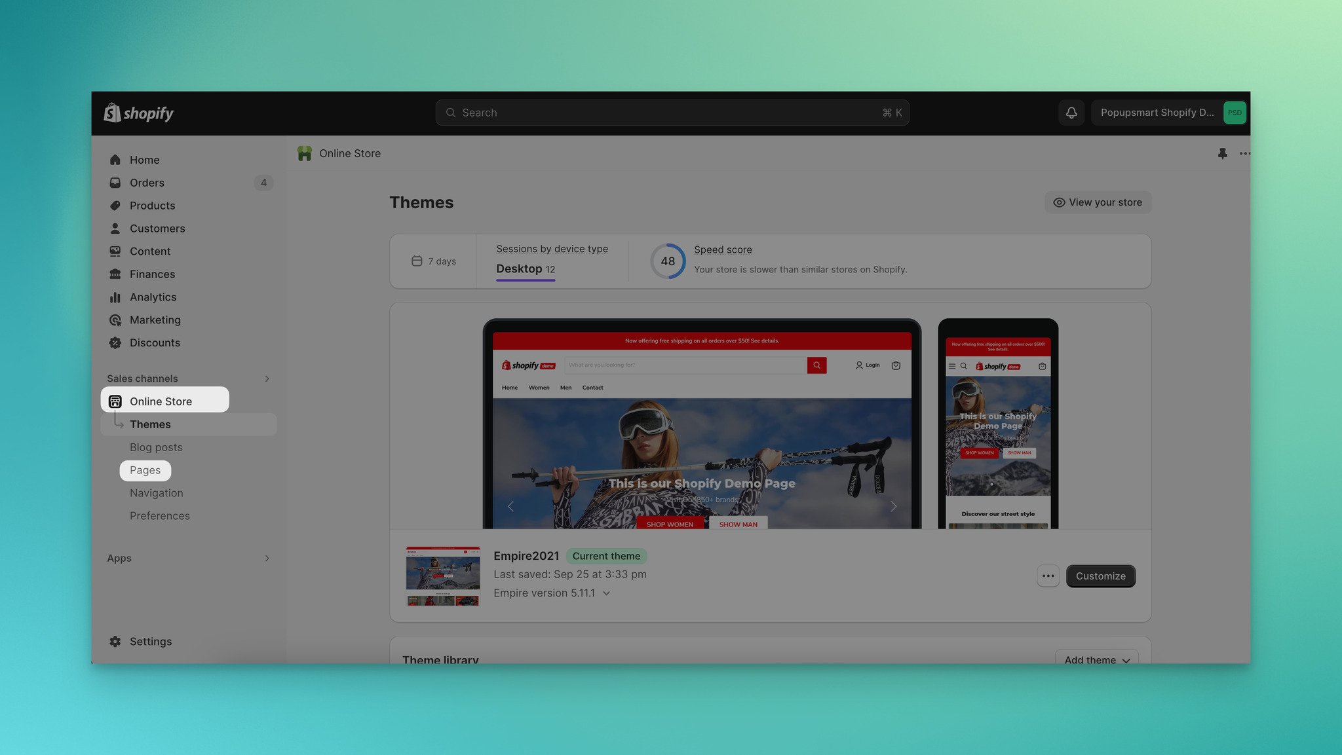Viewport: 1342px width, 755px height.
Task: Open Discounts in the sidebar
Action: 155,343
